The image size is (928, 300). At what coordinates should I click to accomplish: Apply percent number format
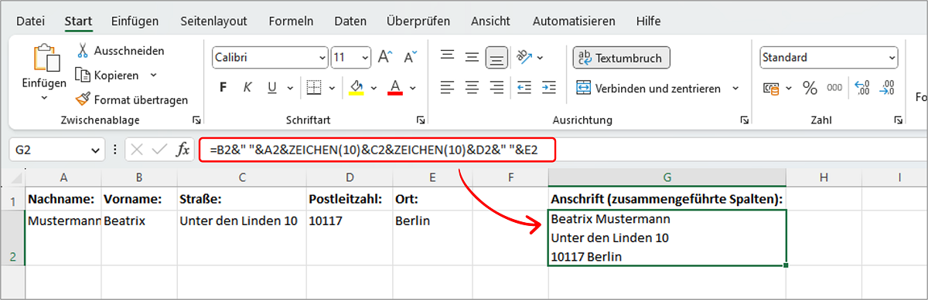point(810,88)
